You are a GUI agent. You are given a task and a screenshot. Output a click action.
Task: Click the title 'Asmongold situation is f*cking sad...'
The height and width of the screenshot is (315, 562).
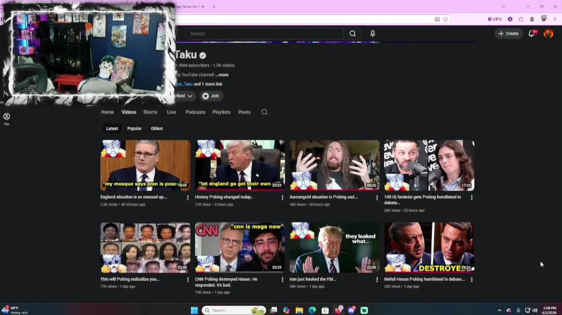click(x=323, y=197)
